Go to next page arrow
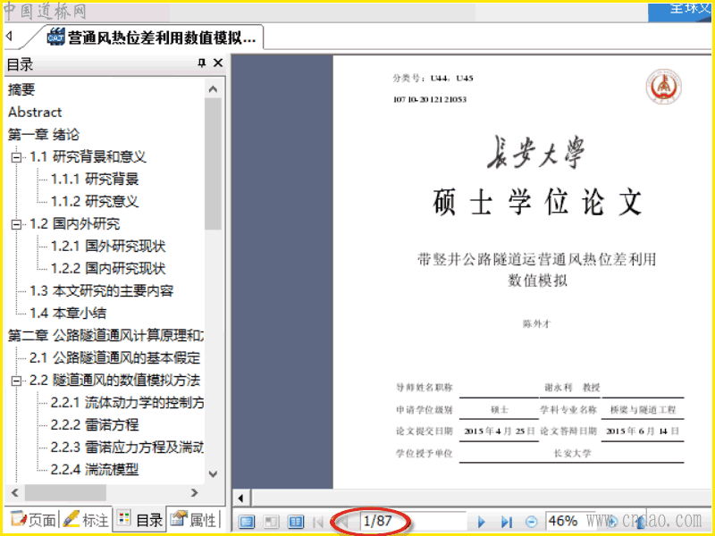 click(482, 522)
